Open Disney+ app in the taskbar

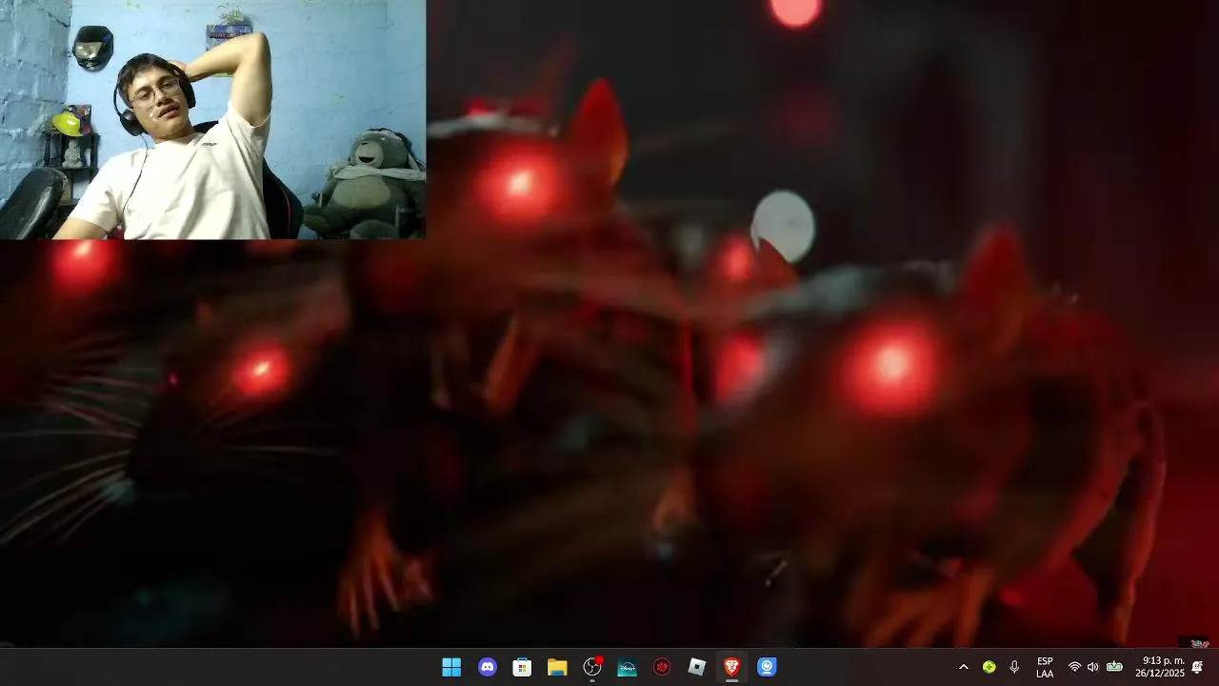point(627,667)
